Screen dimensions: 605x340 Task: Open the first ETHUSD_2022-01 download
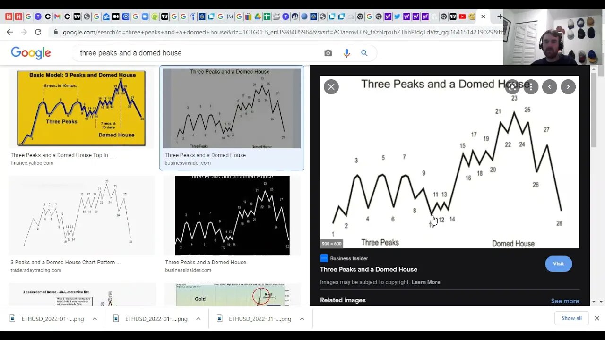(47, 319)
